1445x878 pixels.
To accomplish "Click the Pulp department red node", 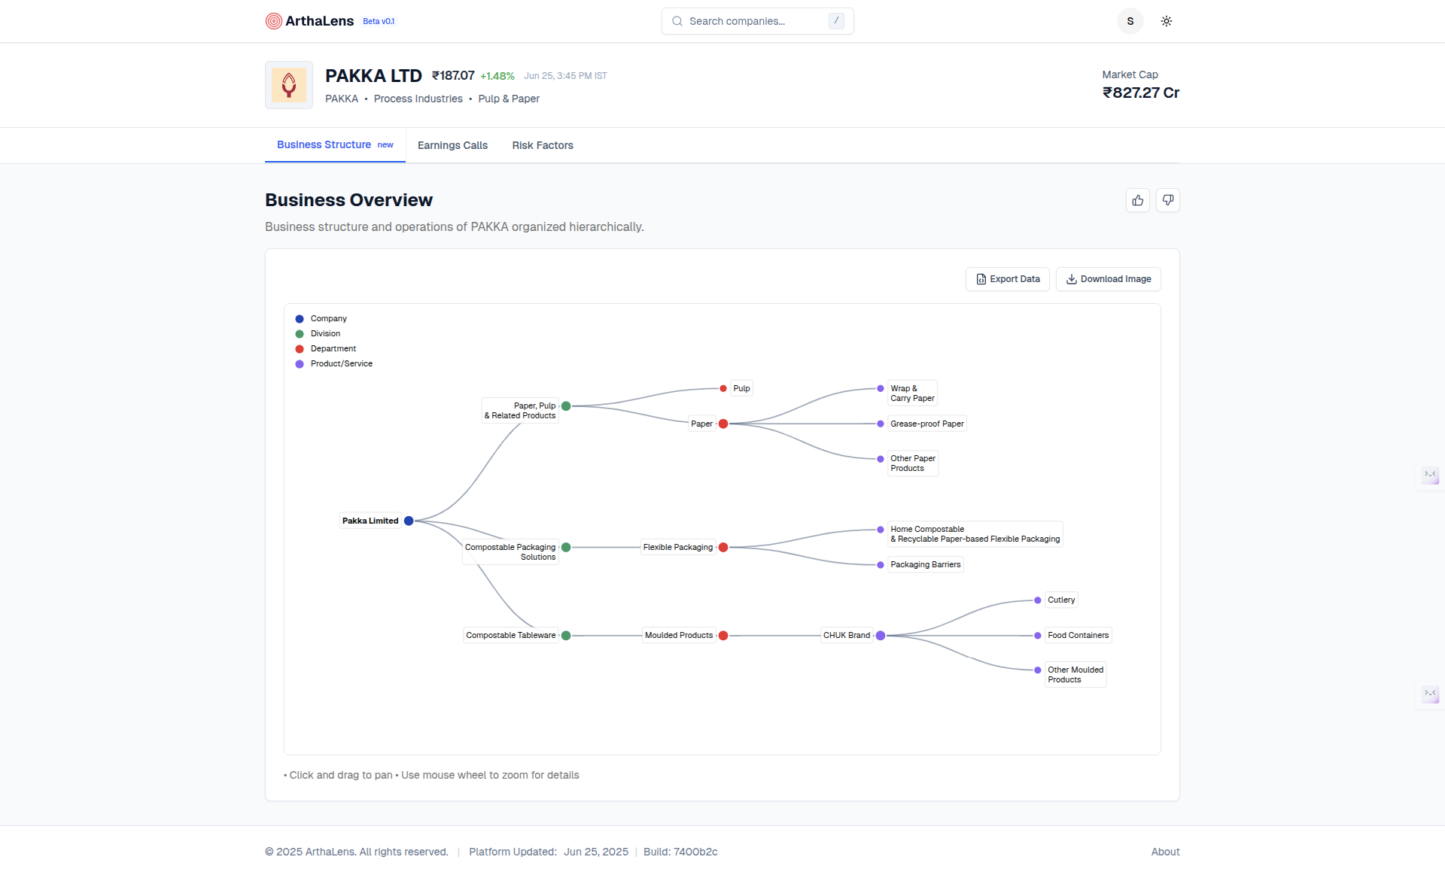I will point(723,389).
